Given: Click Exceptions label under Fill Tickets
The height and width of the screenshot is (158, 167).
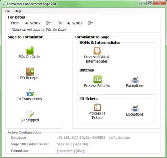Looking at the screenshot, I should click(135, 115).
